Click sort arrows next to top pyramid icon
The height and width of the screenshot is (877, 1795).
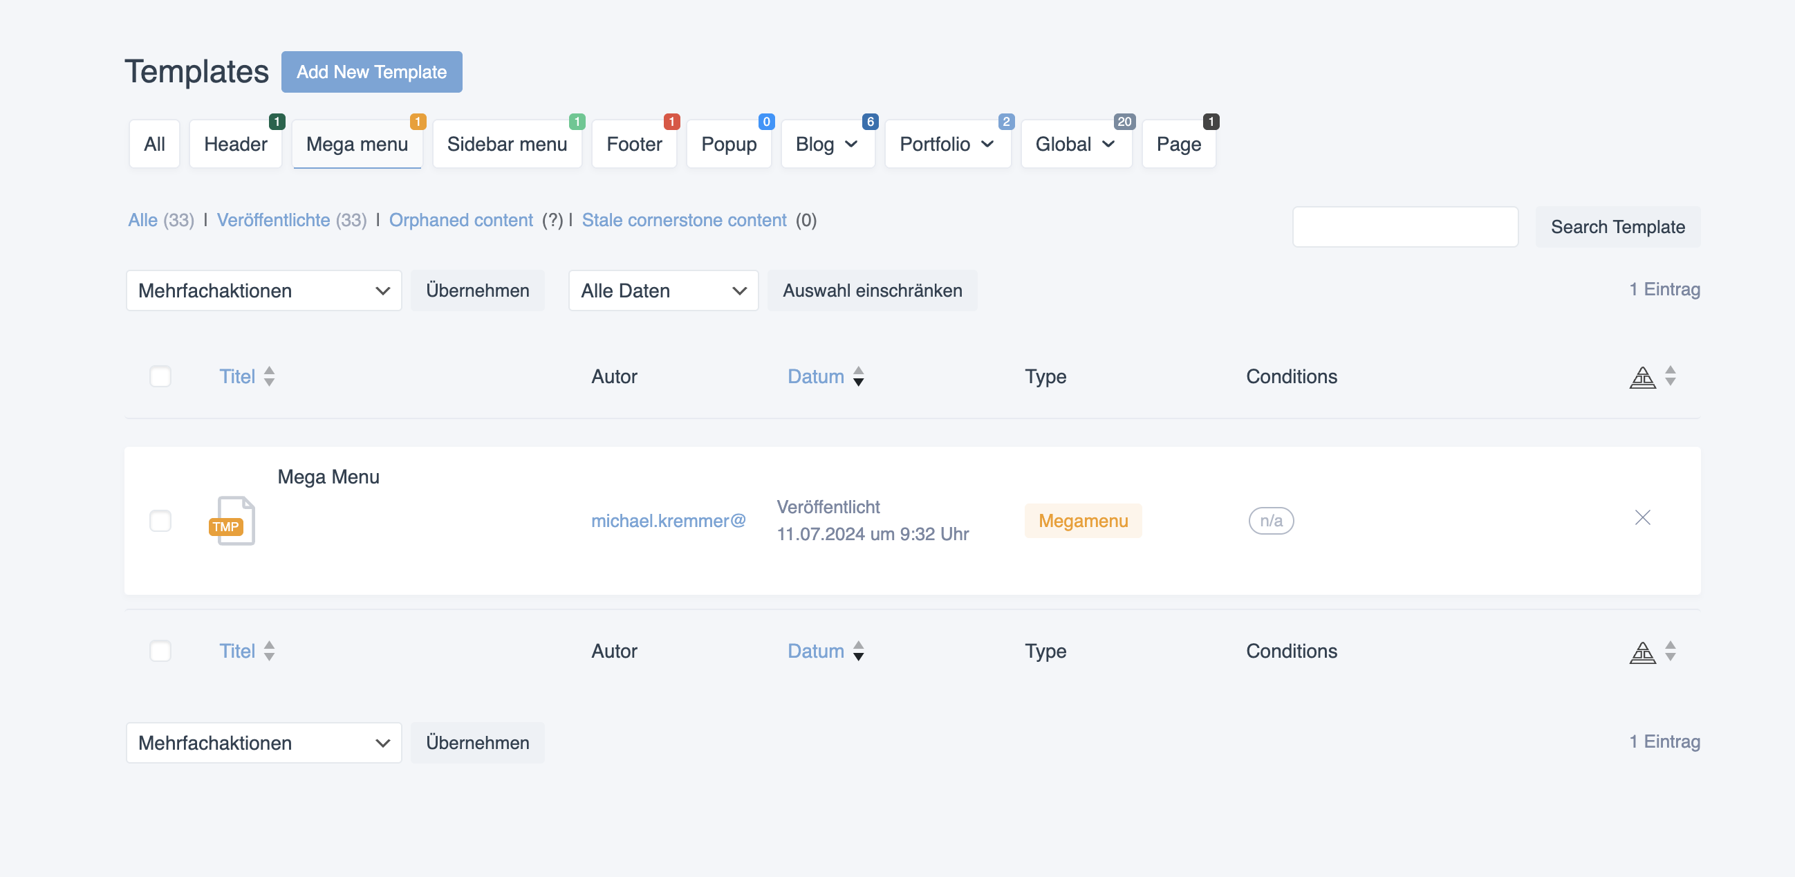(x=1671, y=376)
